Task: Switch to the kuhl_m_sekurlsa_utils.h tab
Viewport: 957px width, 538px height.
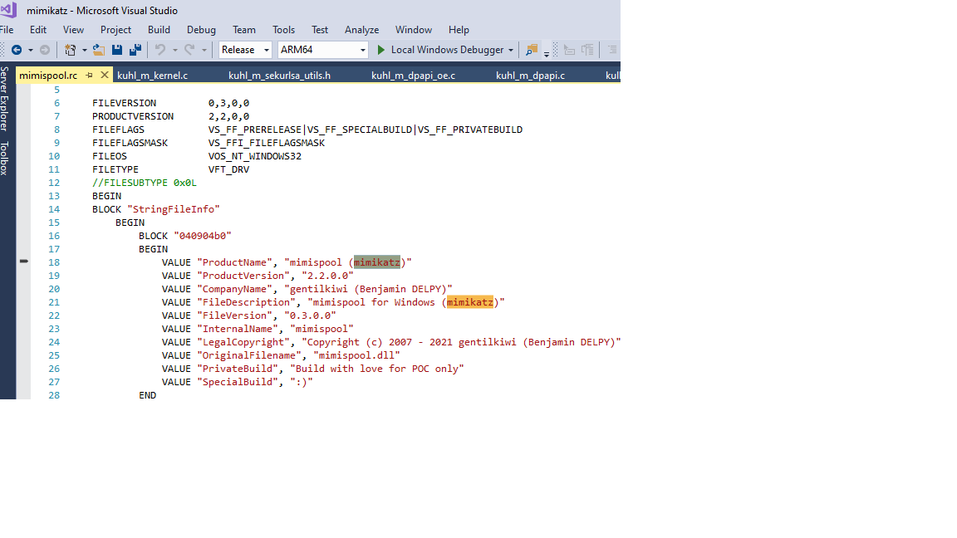Action: (279, 75)
